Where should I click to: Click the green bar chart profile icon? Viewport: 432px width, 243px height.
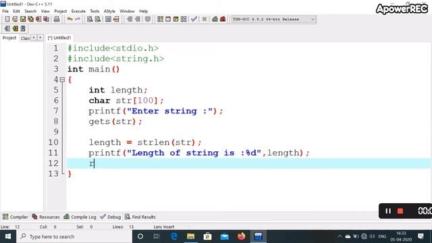(215, 19)
